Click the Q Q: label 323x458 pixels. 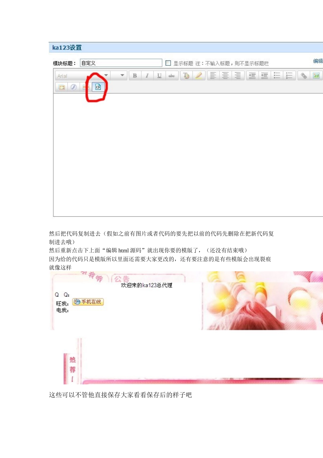coord(62,295)
